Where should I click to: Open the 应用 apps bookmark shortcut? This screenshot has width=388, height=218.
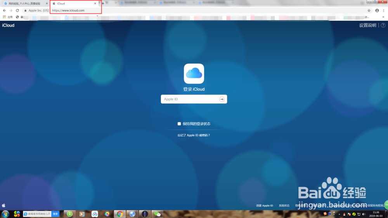coord(8,17)
